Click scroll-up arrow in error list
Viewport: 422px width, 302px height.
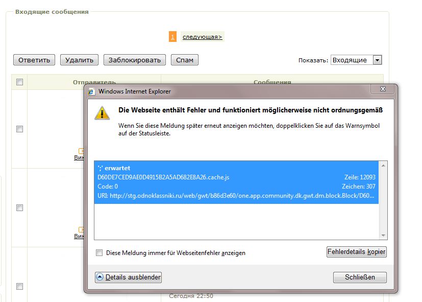(x=383, y=166)
